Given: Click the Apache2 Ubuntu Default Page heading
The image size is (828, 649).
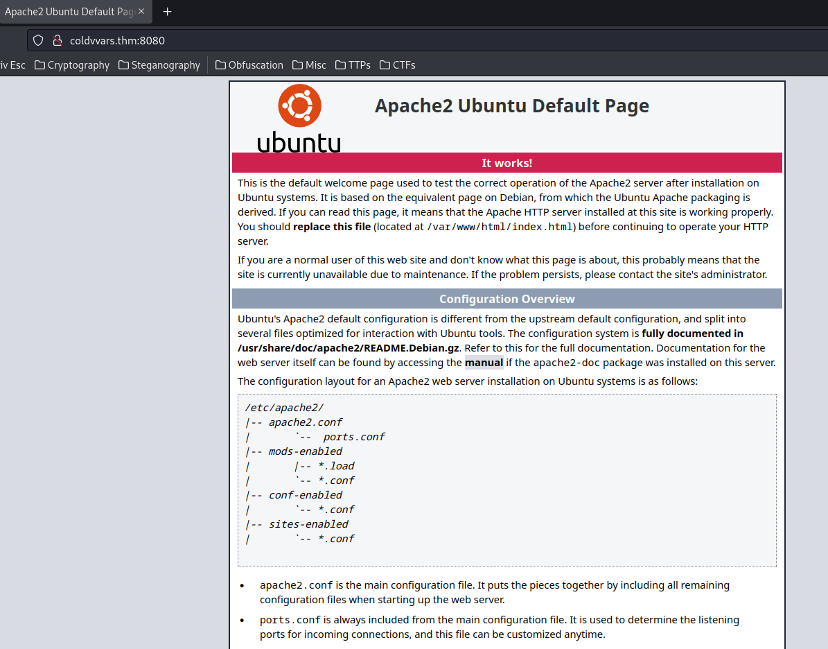Looking at the screenshot, I should (511, 105).
